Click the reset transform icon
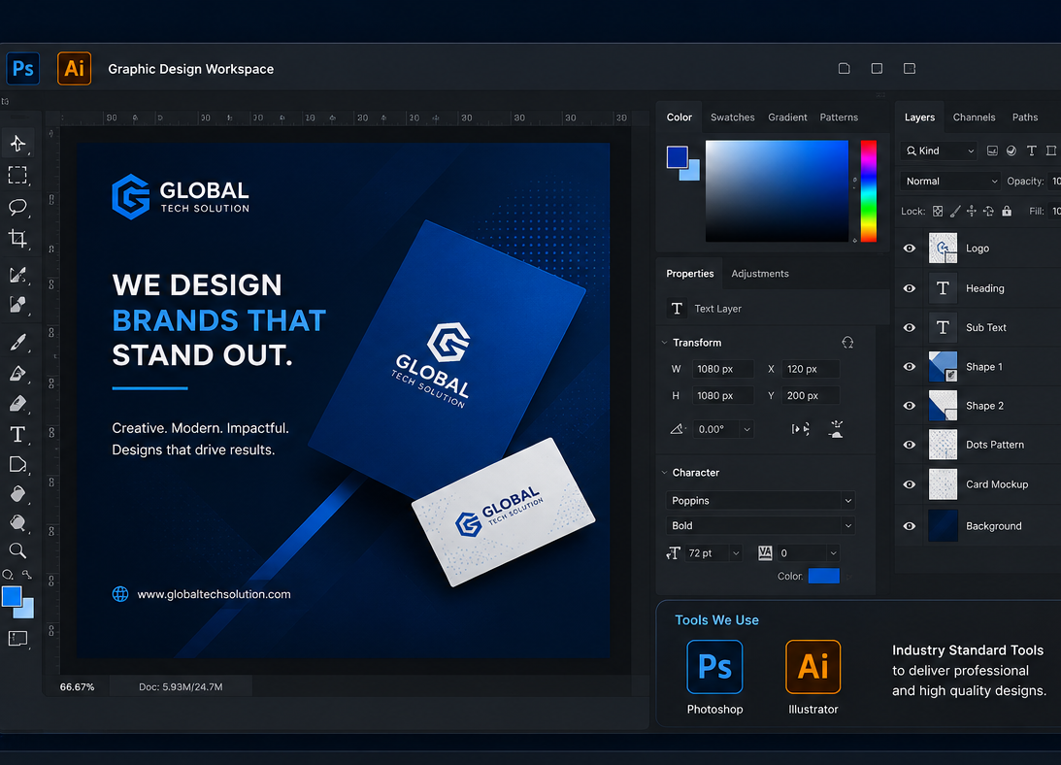Image resolution: width=1061 pixels, height=765 pixels. [847, 343]
